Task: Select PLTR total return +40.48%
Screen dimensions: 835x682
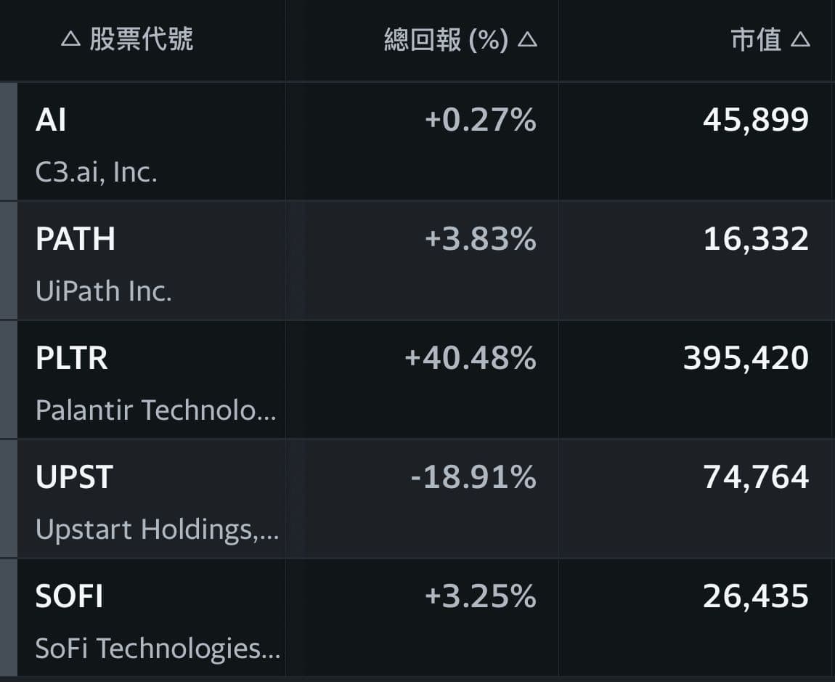Action: pyautogui.click(x=471, y=358)
